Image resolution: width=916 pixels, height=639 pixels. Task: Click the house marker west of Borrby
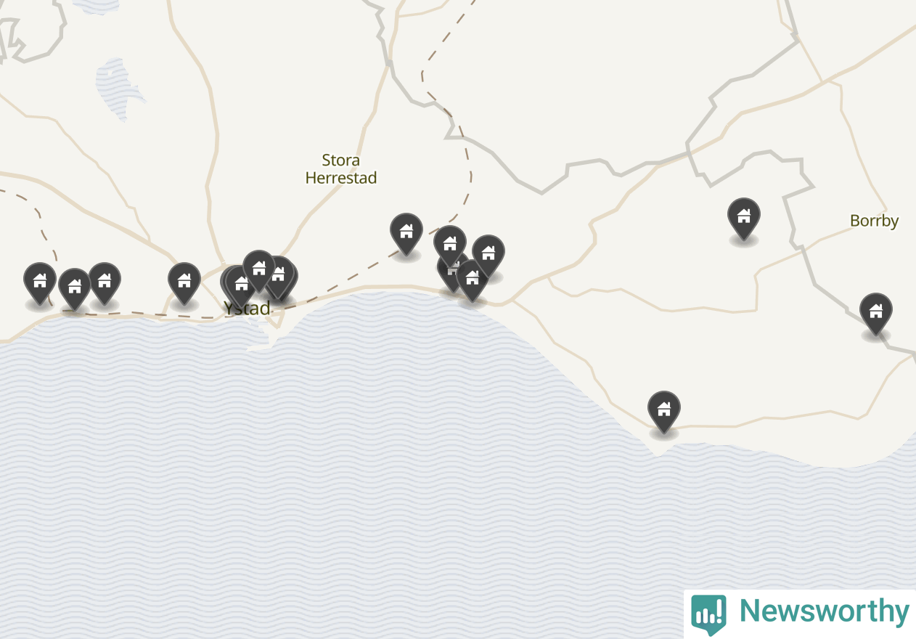tap(744, 216)
